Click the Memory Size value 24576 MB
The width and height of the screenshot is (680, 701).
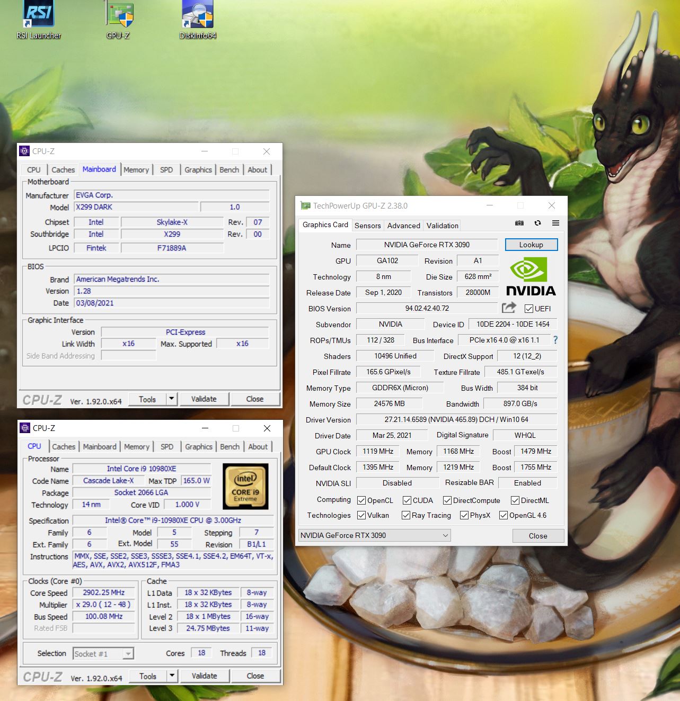pyautogui.click(x=390, y=403)
